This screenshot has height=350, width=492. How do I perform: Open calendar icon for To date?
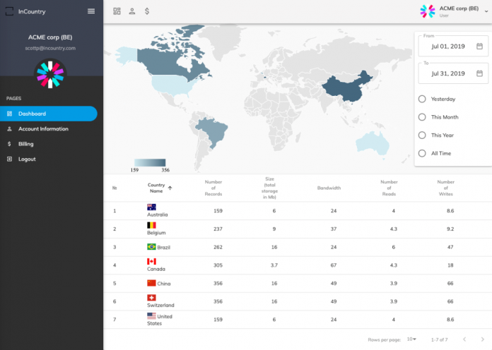point(479,73)
